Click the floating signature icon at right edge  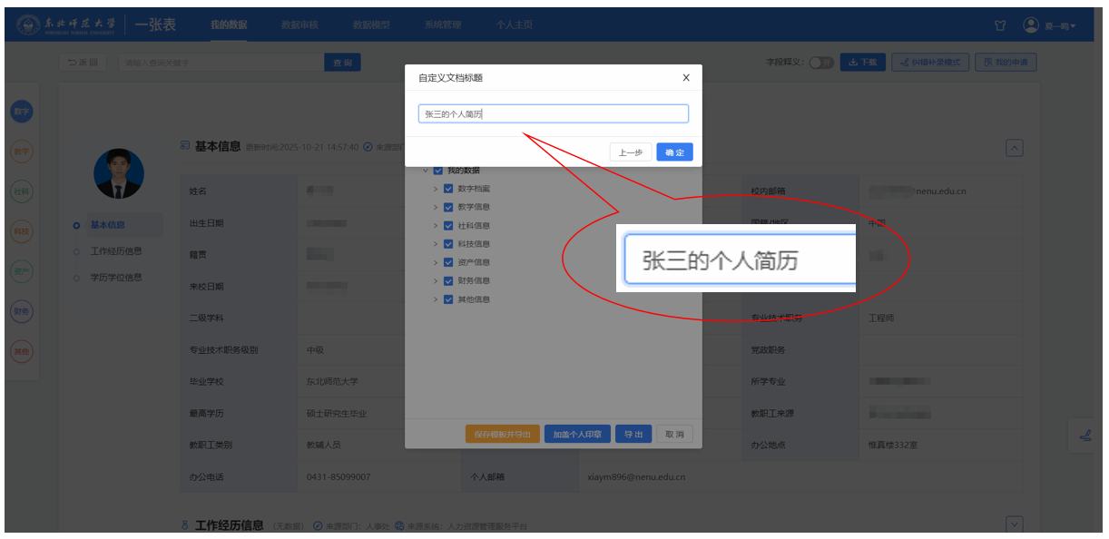tap(1085, 435)
